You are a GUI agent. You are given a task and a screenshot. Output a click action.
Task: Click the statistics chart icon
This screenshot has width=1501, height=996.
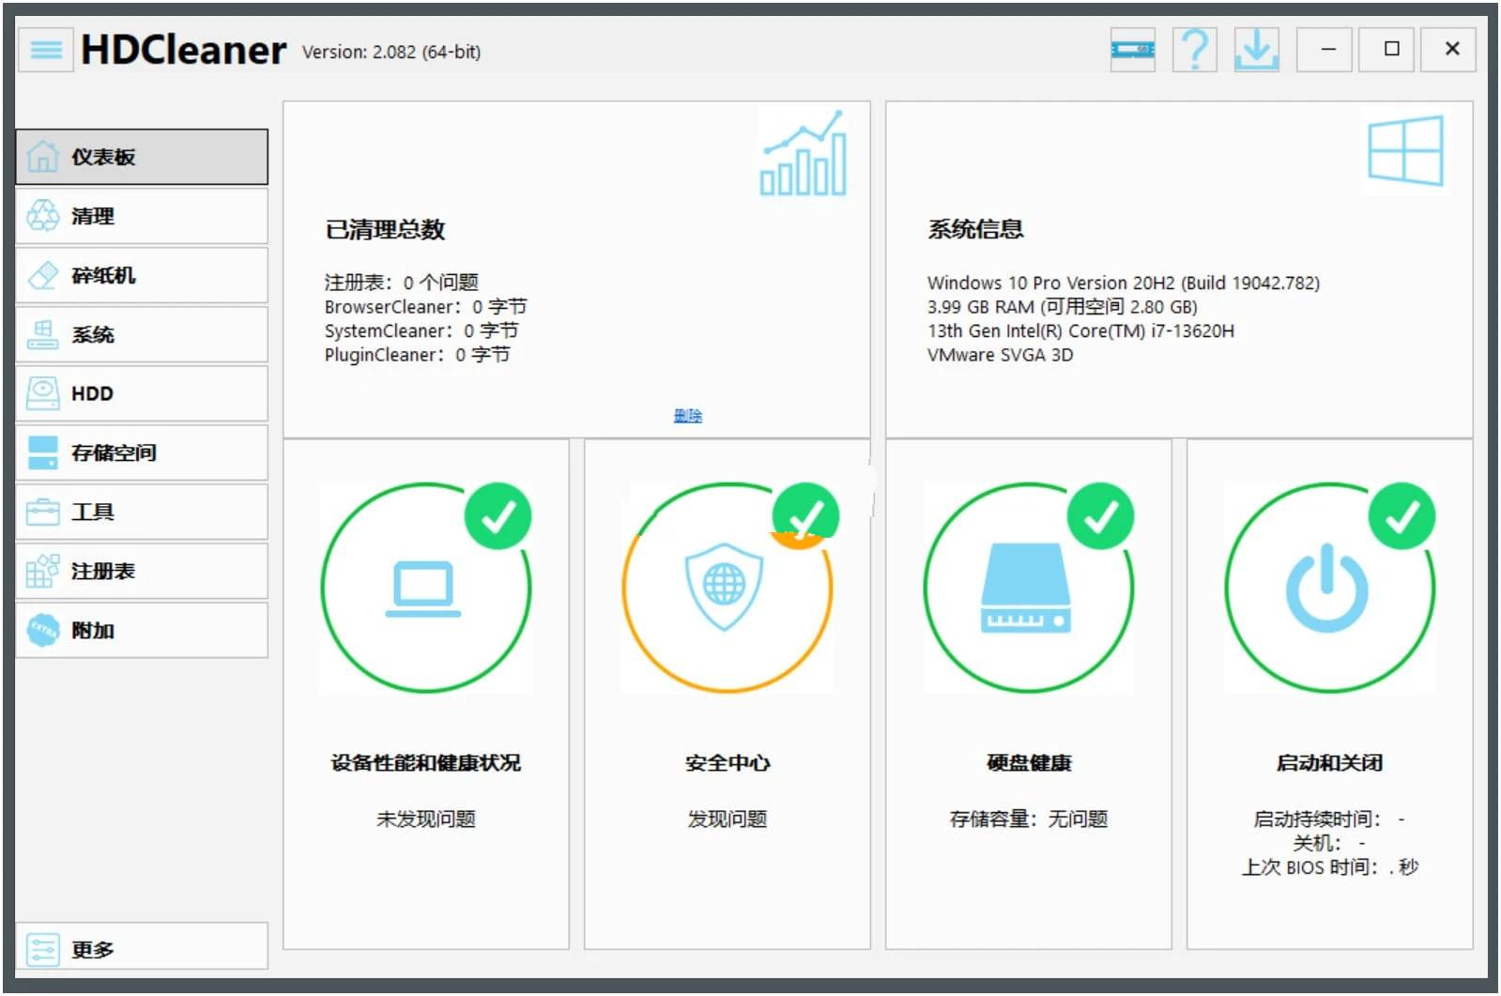coord(804,155)
